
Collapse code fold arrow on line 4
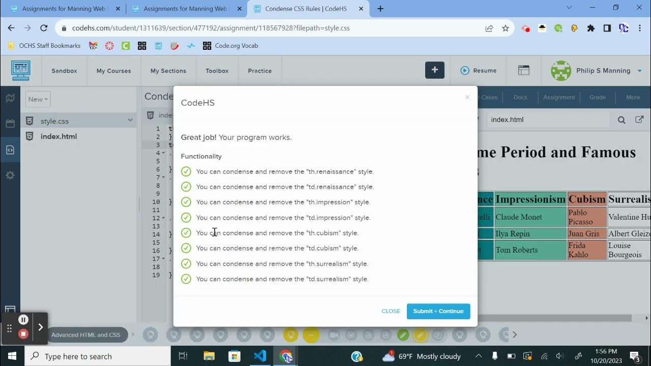pos(163,153)
